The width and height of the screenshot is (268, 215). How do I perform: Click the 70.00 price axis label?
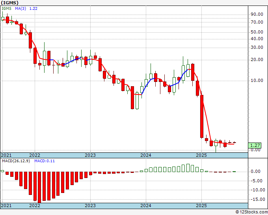(x=257, y=22)
